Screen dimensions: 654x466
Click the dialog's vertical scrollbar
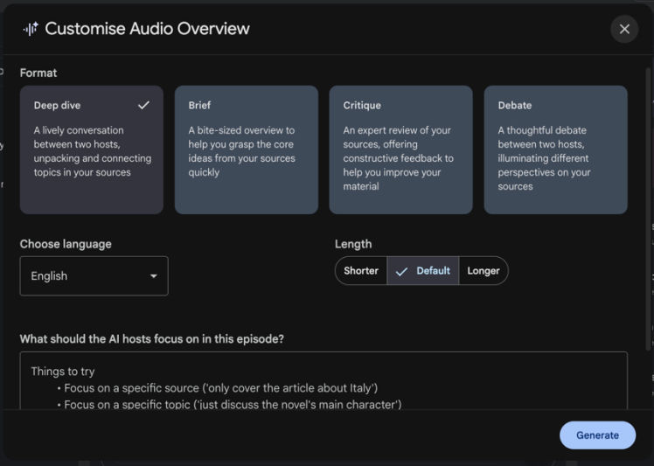tap(648, 209)
